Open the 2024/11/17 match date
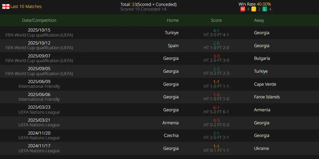 [x=39, y=146]
